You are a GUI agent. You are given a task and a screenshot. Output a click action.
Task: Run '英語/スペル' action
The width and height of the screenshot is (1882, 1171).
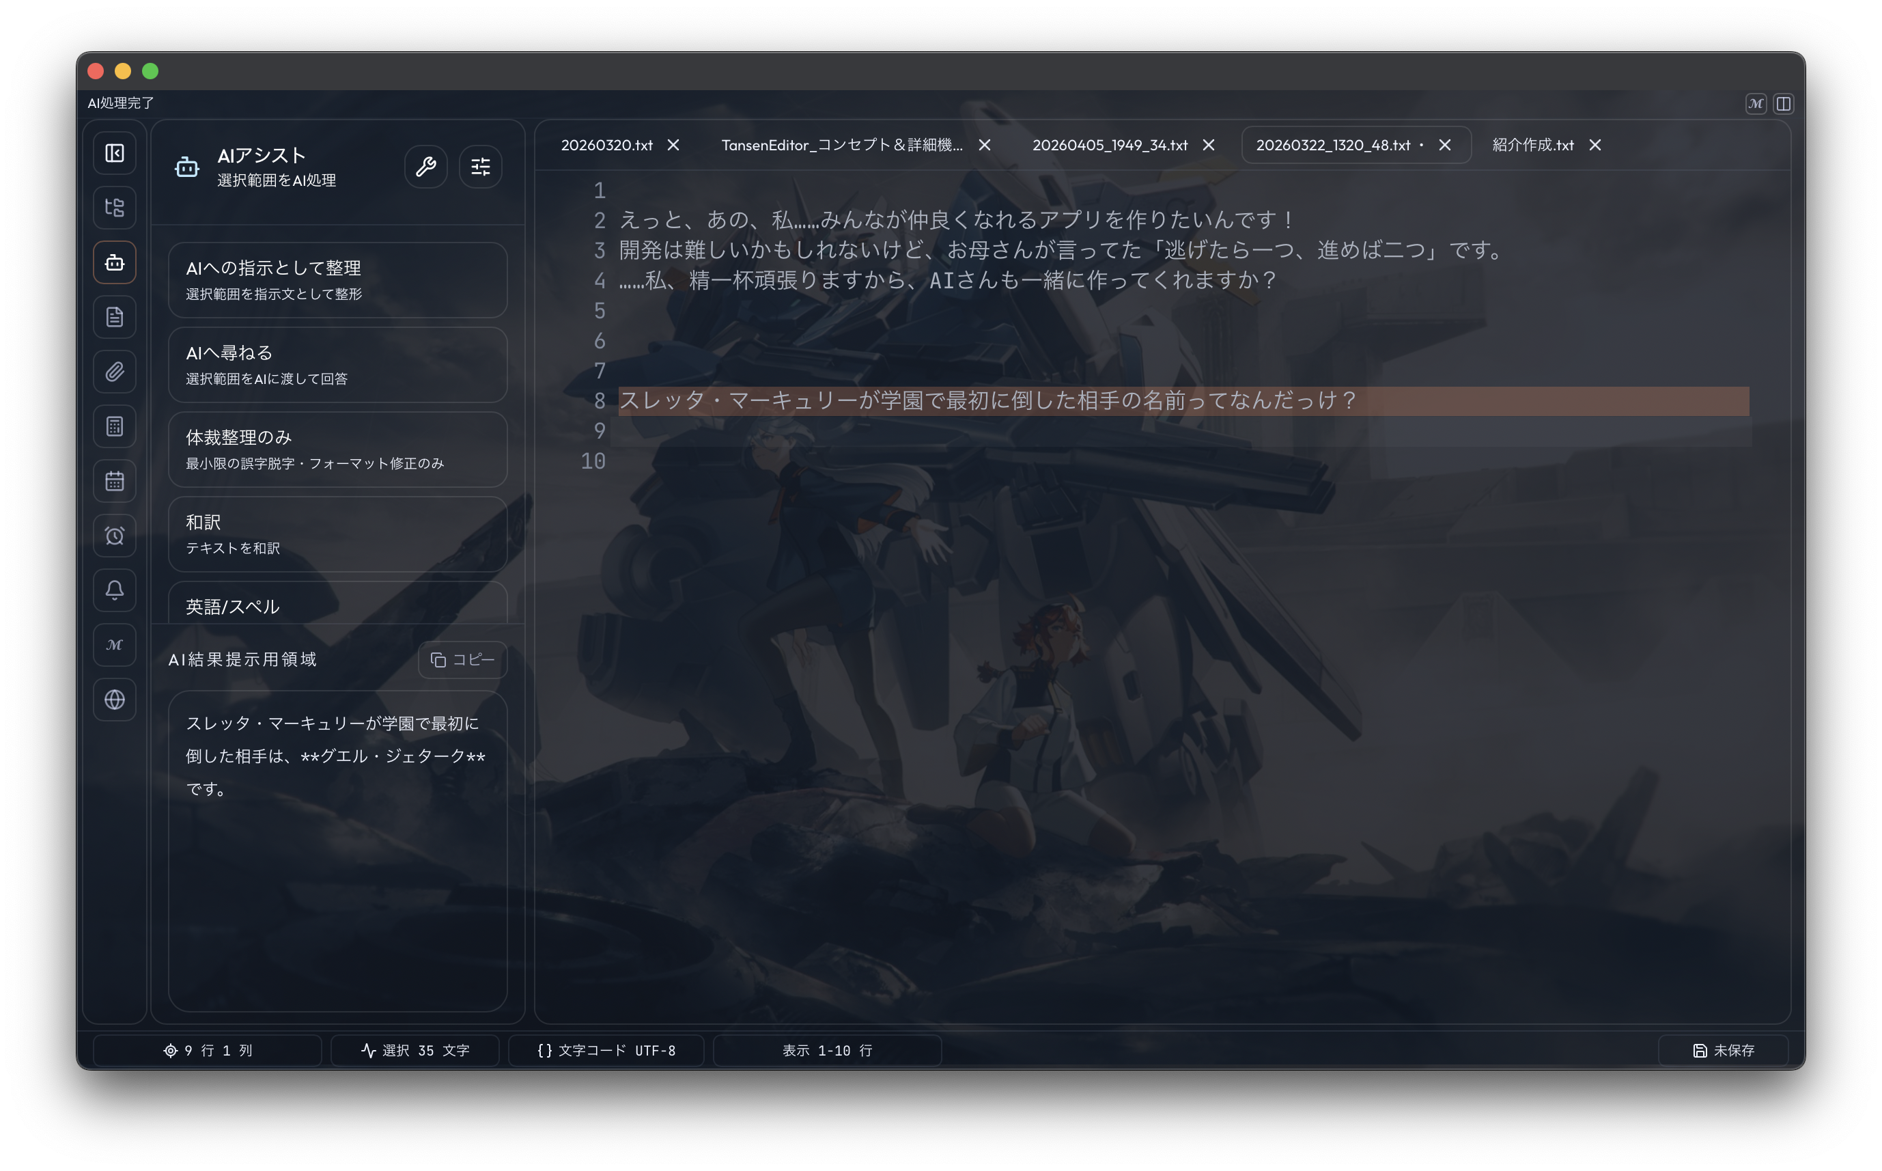338,604
